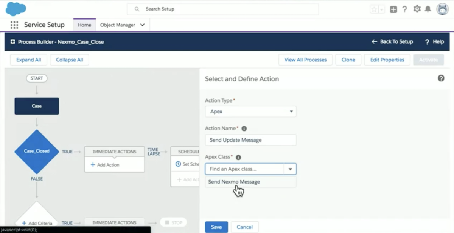The image size is (454, 233).
Task: Click the Action Name field
Action: pos(250,140)
